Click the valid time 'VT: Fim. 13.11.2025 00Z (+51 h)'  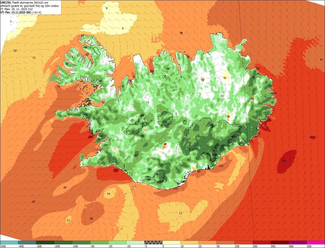[x=21, y=12]
